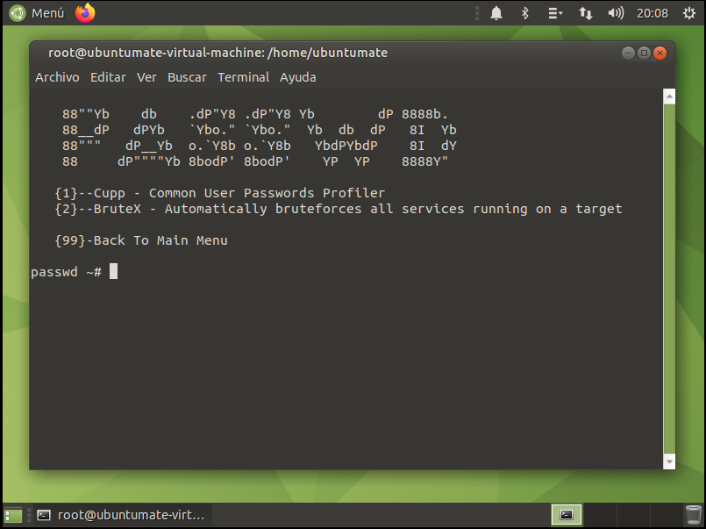This screenshot has width=706, height=529.
Task: Open the Buscar menu
Action: pyautogui.click(x=187, y=77)
